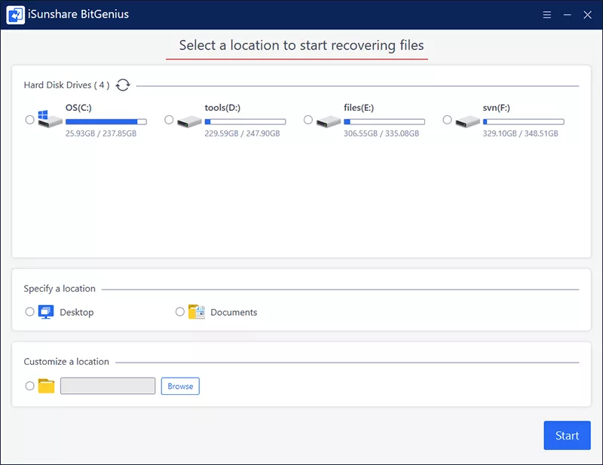This screenshot has width=603, height=465.
Task: Open the hamburger menu in title bar
Action: tap(547, 14)
